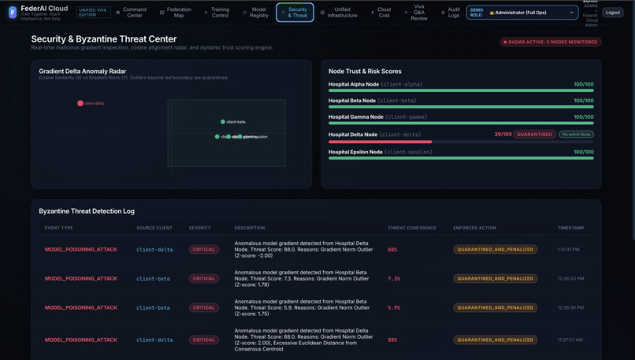Click MODEL_POISONING_ATTACK in the 1:31:41 PM row
Image resolution: width=635 pixels, height=360 pixels.
[81, 250]
